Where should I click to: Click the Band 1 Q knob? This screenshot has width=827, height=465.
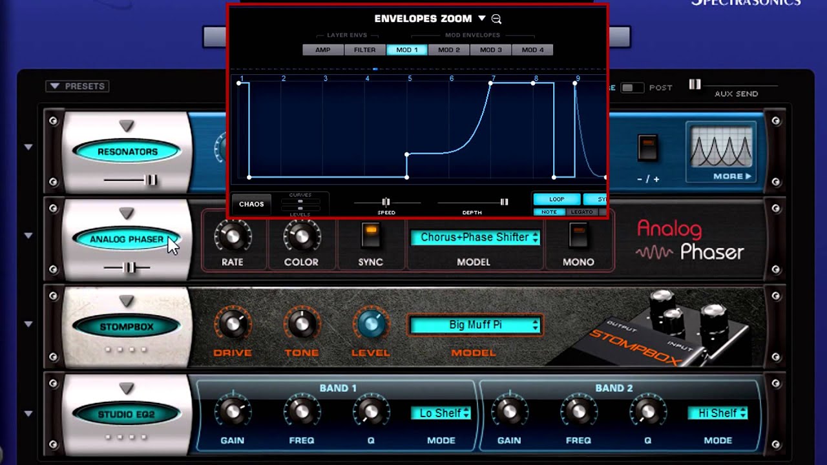tap(370, 412)
